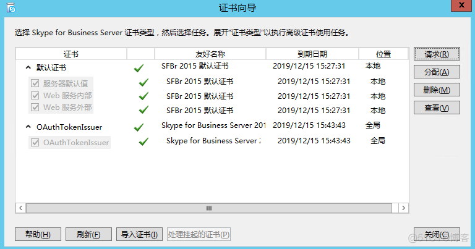The height and width of the screenshot is (249, 475).
Task: Toggle the Web 服务外部 checkbox
Action: [35, 108]
